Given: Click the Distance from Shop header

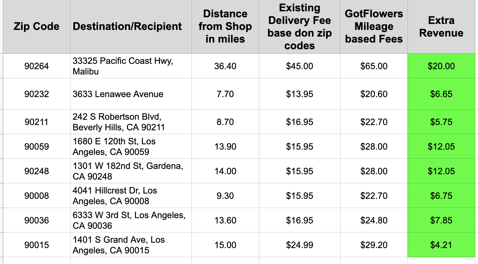Looking at the screenshot, I should (225, 27).
